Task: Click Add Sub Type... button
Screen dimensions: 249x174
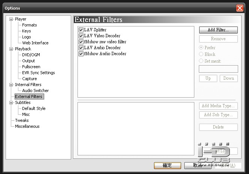Action: point(218,115)
